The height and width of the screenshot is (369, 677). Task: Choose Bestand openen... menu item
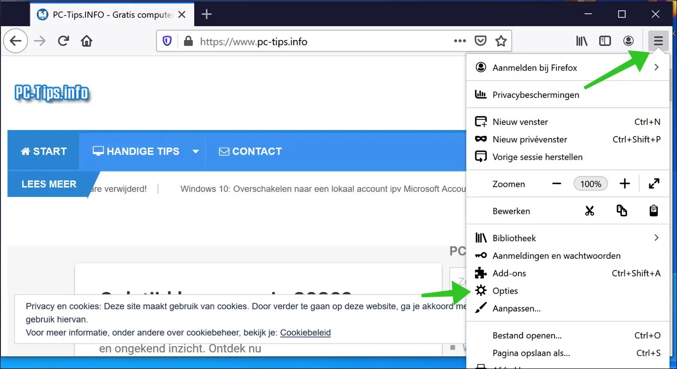[568, 335]
